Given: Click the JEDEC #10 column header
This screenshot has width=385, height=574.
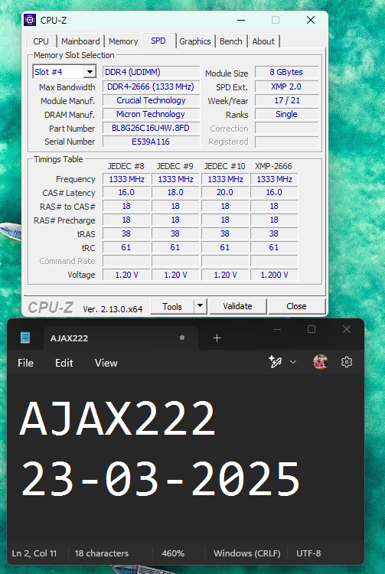Looking at the screenshot, I should [x=225, y=166].
